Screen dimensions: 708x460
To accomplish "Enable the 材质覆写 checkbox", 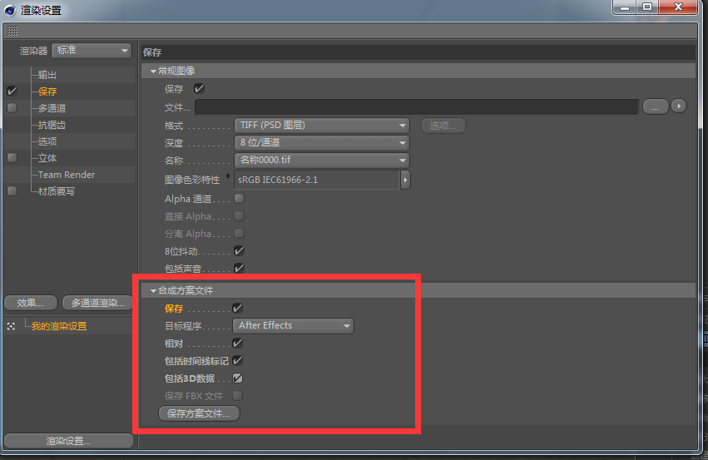I will point(12,191).
